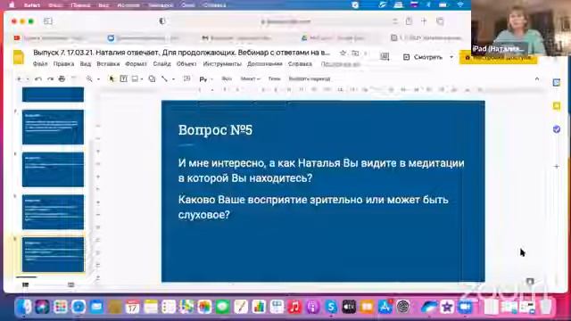The image size is (571, 321).
Task: Launch Finder from the Dock
Action: point(24,307)
